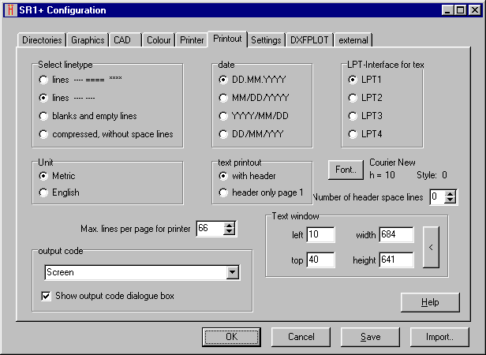486x355 pixels.
Task: Open the output code Screen dropdown
Action: click(x=232, y=273)
